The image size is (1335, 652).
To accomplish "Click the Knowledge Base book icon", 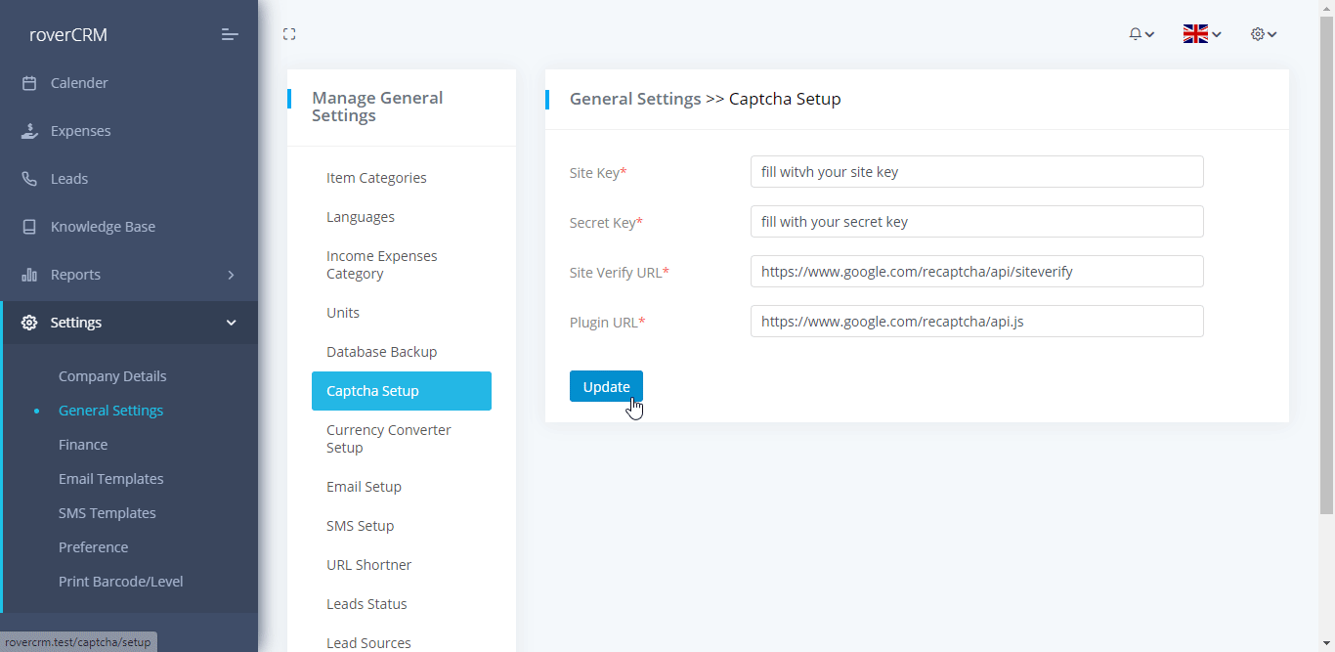I will pyautogui.click(x=29, y=227).
